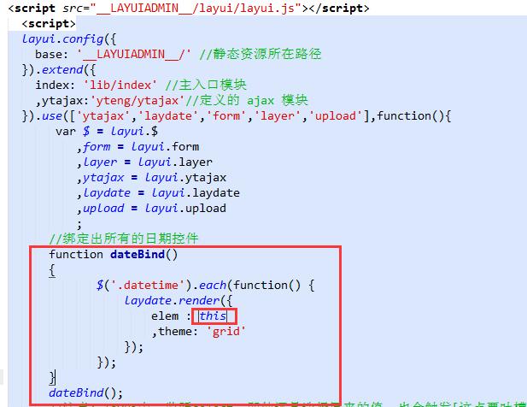Click the dateBind(); call line

coord(86,392)
